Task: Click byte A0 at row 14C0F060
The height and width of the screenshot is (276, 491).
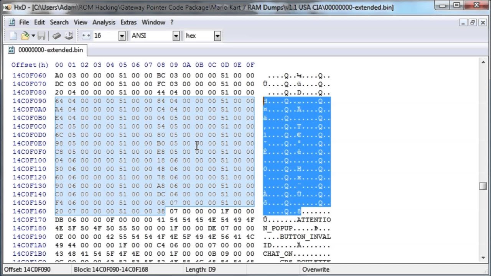Action: pyautogui.click(x=59, y=76)
